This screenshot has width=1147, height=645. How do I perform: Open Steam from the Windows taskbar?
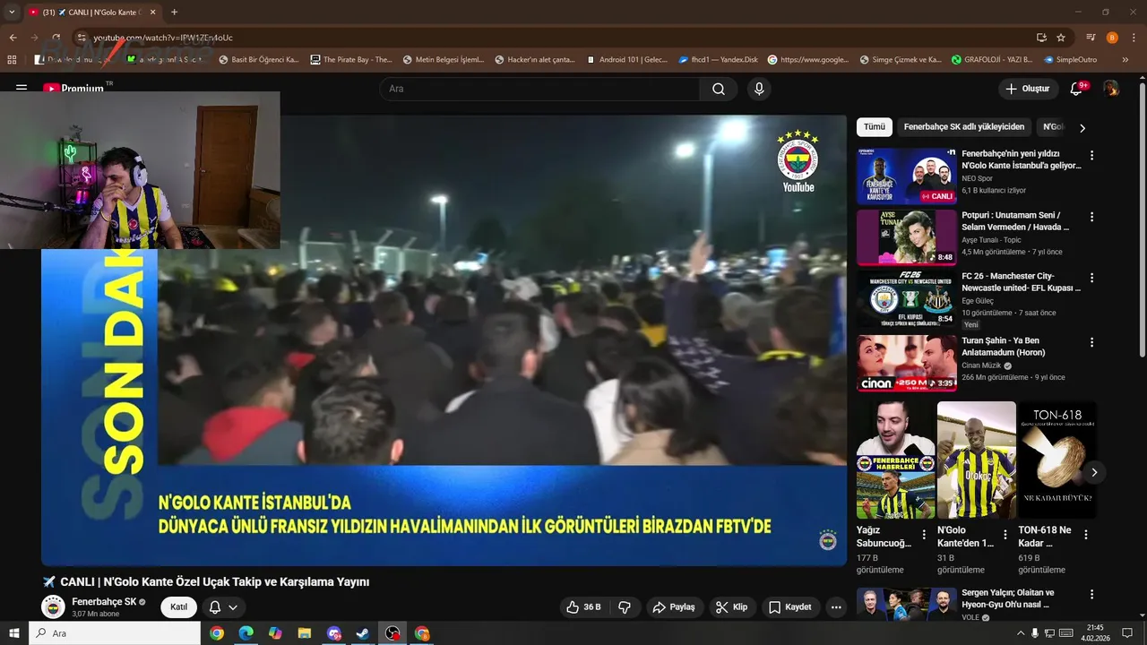363,633
